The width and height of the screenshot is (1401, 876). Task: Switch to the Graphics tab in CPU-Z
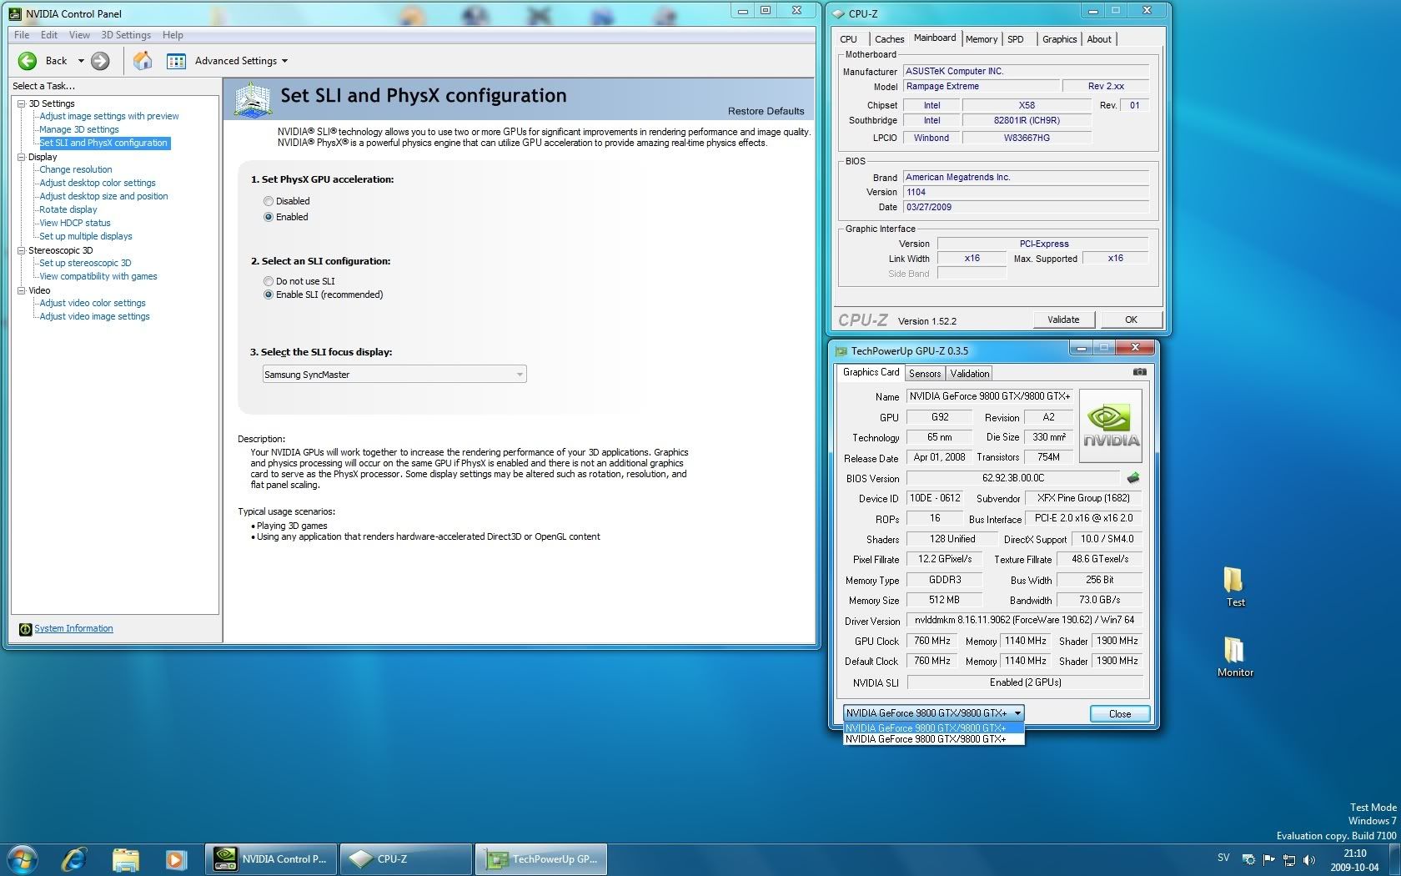click(1059, 39)
